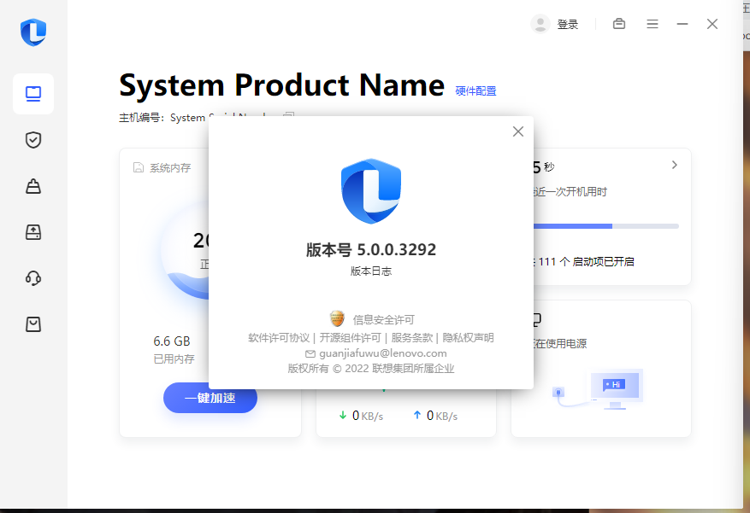This screenshot has width=750, height=513.
Task: Click the Lenovo PC Manager shield logo in sidebar
Action: (33, 32)
